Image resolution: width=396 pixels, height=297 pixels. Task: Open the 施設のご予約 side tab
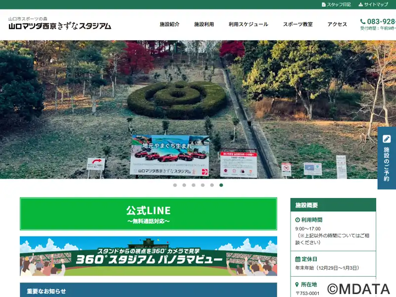point(387,158)
